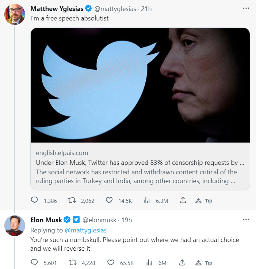
Task: Retweet Matthew Yglesias's free speech tweet
Action: pos(72,200)
